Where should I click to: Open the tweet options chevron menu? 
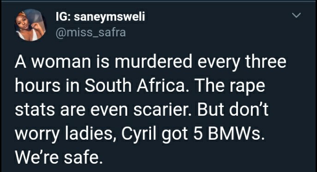coord(296,15)
